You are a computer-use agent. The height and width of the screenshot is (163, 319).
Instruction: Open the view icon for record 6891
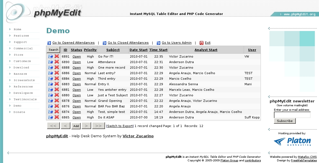pos(51,56)
